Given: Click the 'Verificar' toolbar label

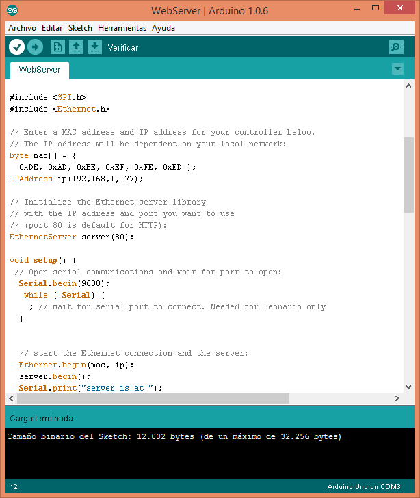Looking at the screenshot, I should pyautogui.click(x=123, y=48).
